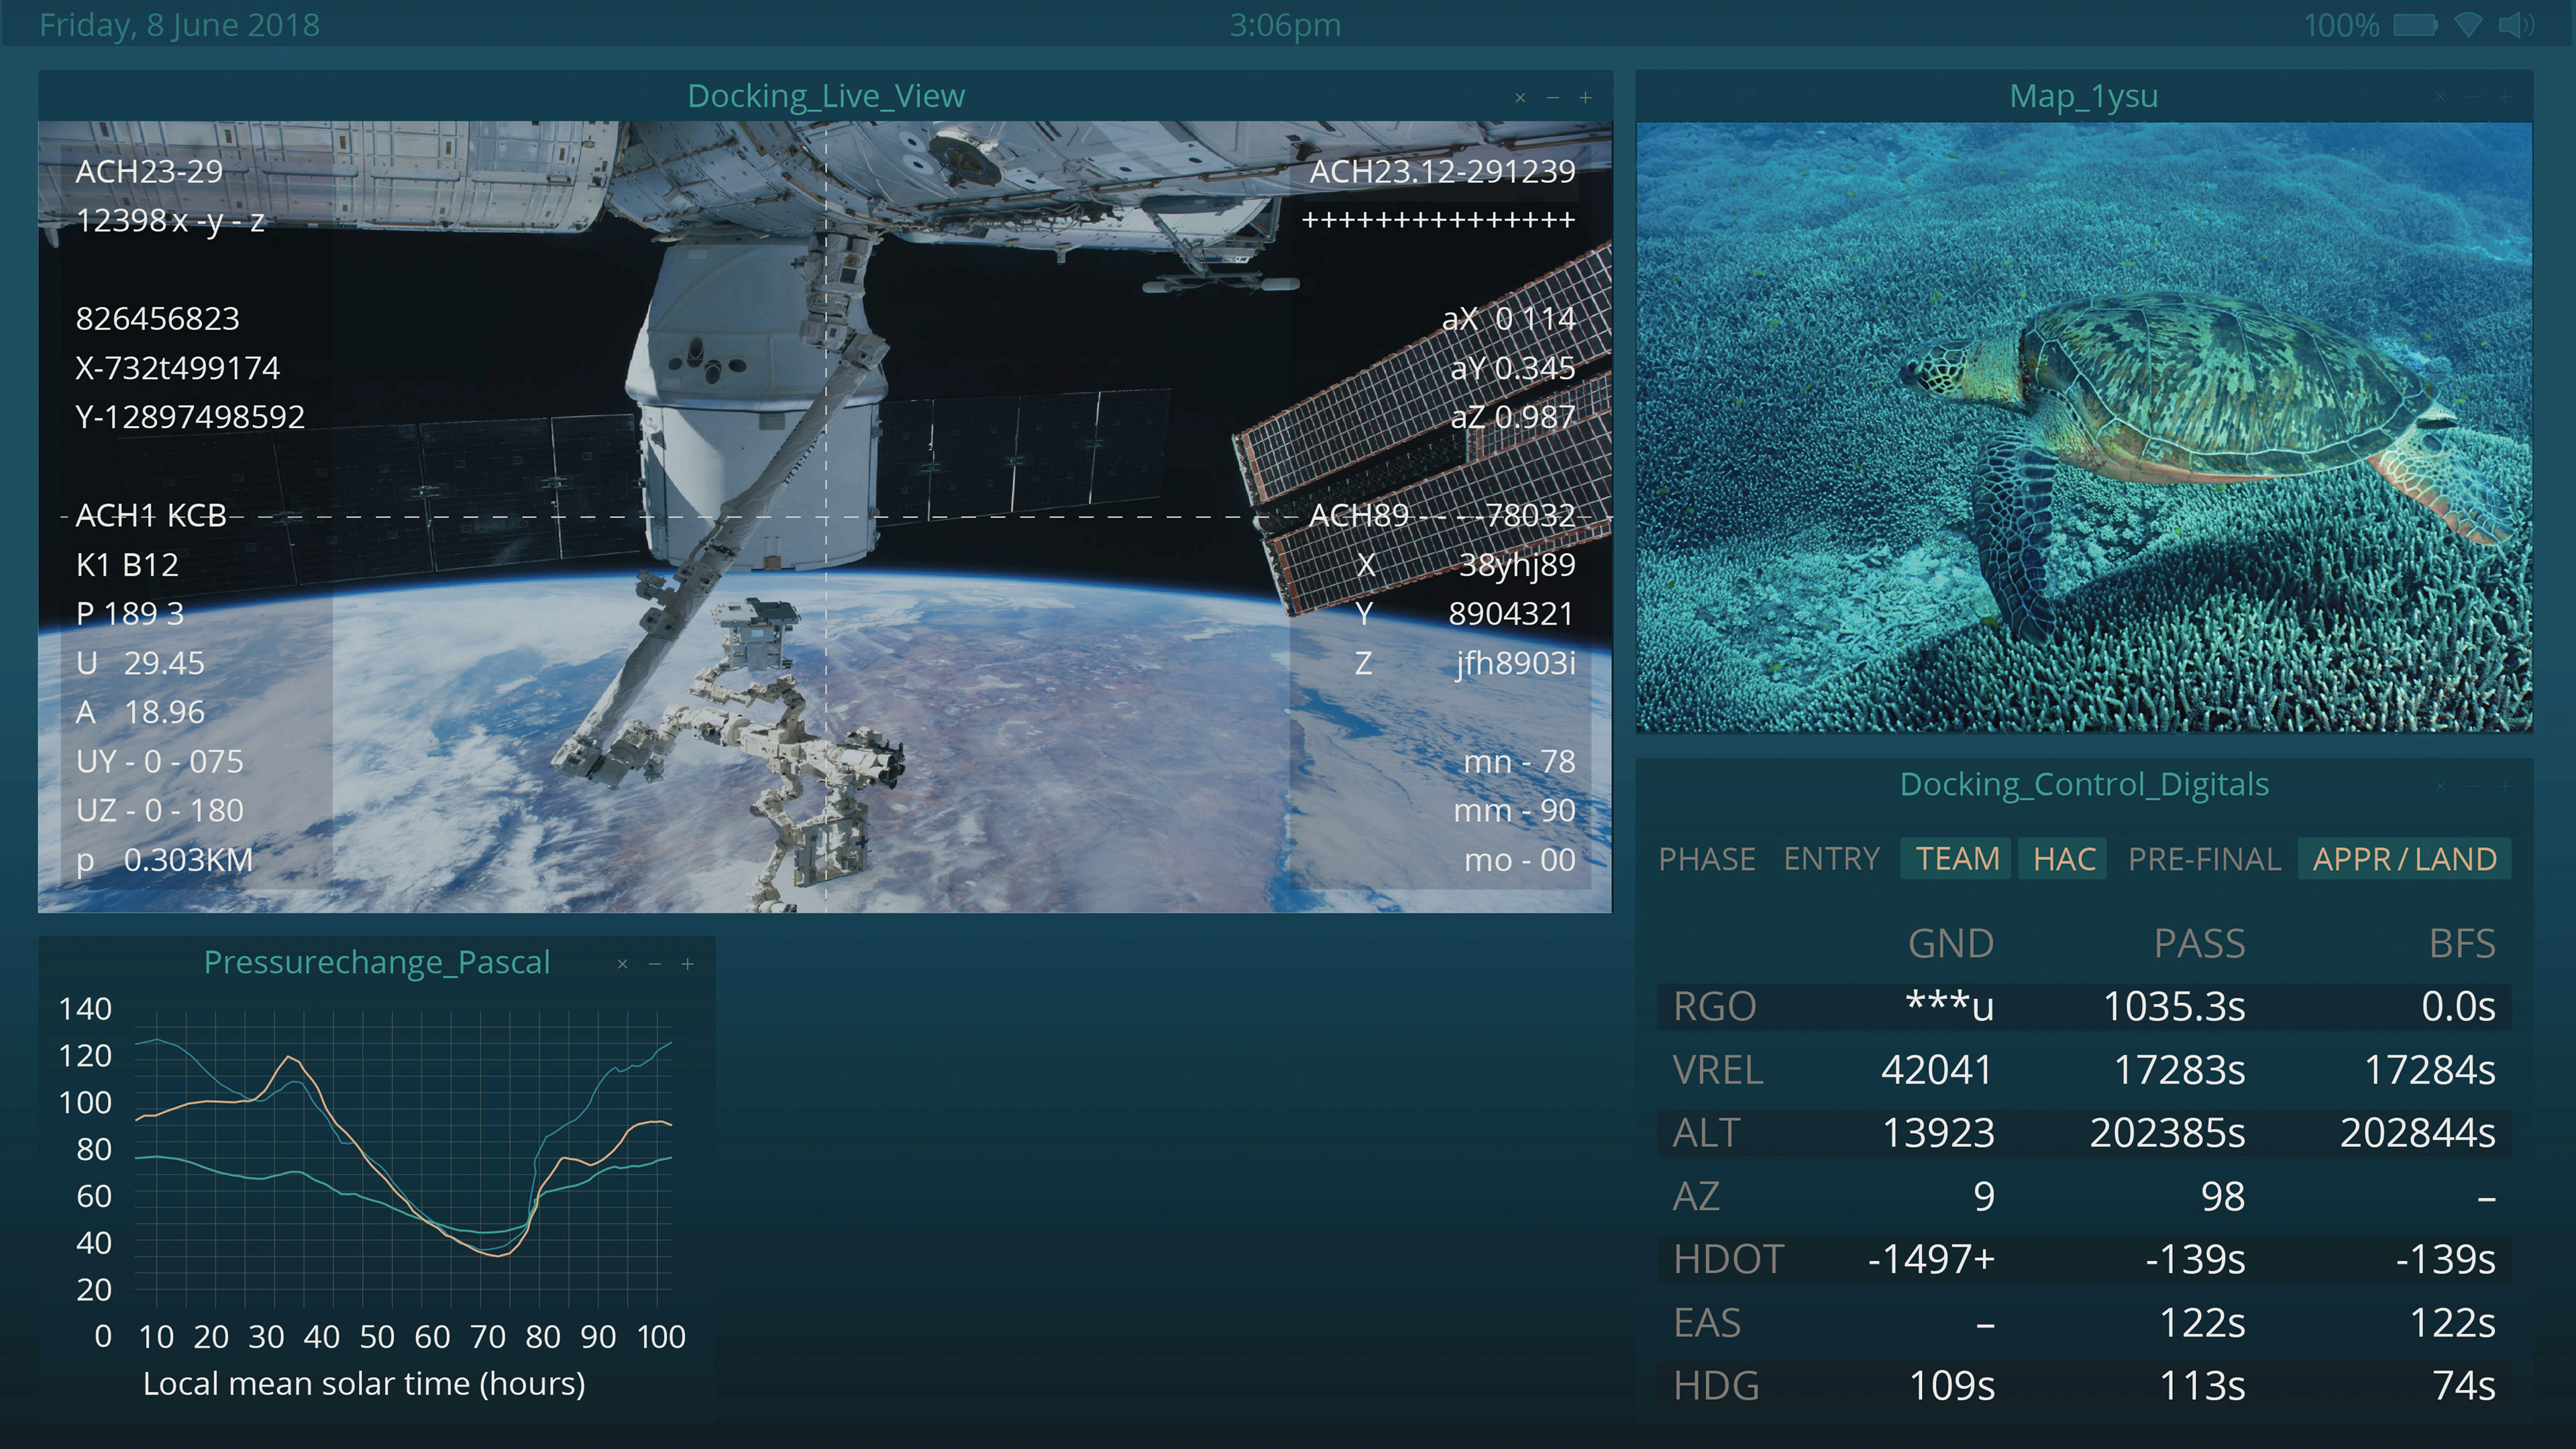Screen dimensions: 2576x1449
Task: Click the aX 0 114 reading
Action: point(1509,319)
